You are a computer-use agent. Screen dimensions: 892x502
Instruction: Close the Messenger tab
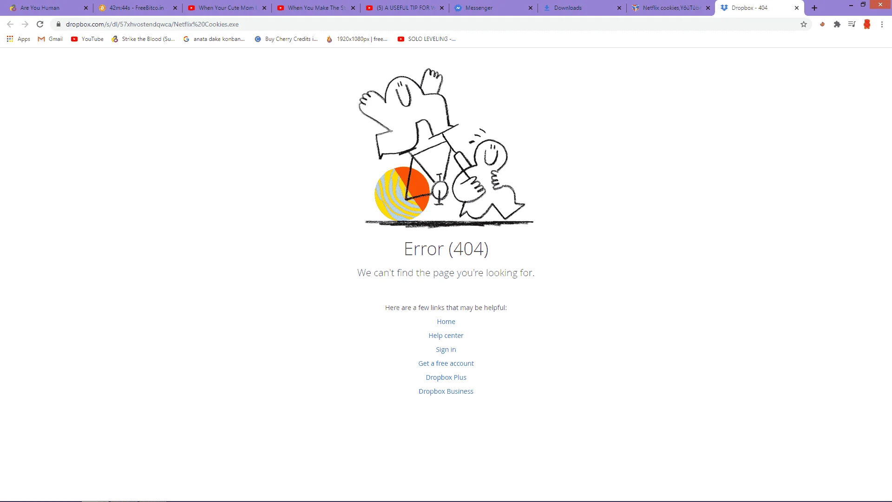[x=531, y=8]
